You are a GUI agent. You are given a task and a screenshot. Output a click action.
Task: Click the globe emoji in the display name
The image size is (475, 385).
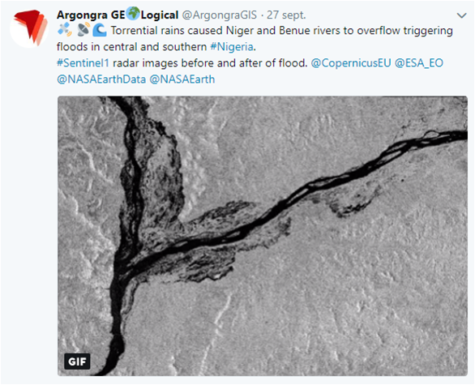click(133, 14)
